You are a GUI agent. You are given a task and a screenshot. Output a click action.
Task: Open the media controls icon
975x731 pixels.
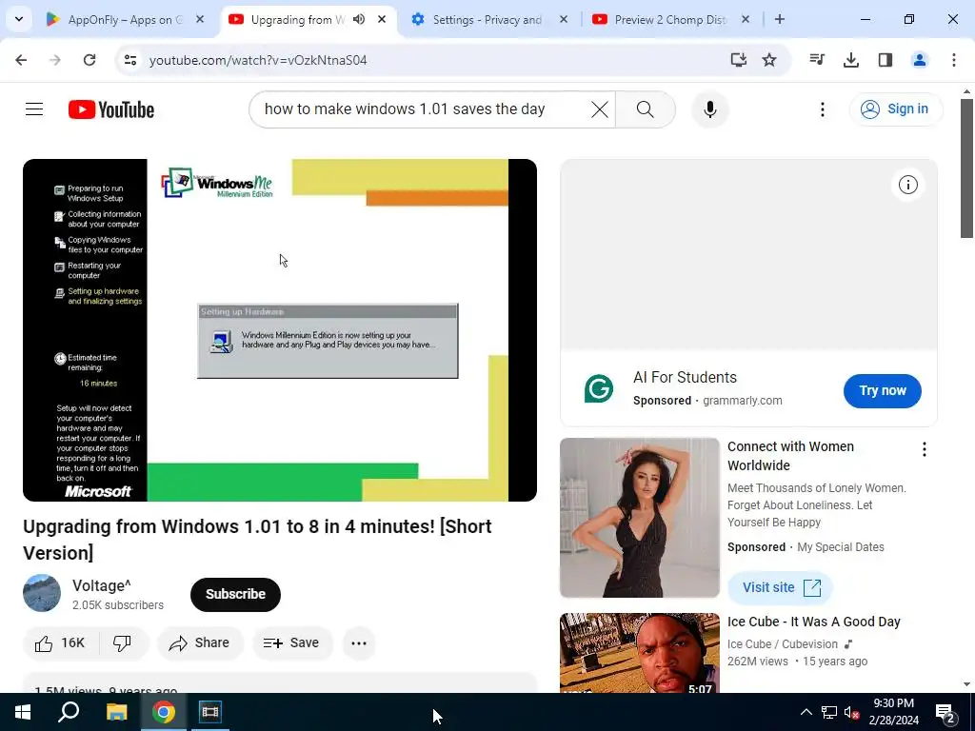tap(817, 60)
